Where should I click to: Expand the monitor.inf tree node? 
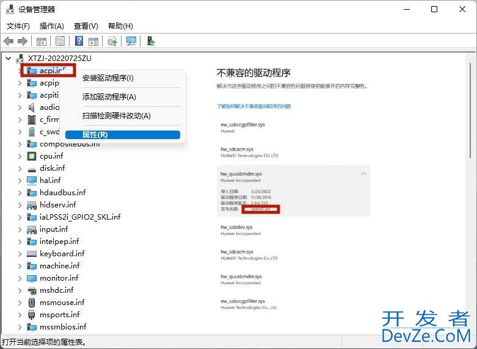20,278
